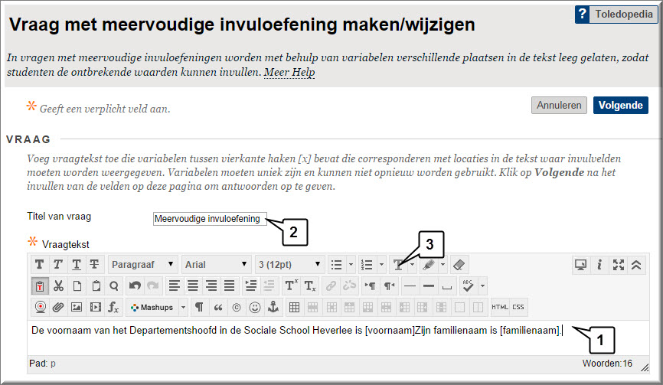
Task: Open Toledopedia help
Action: click(x=616, y=15)
